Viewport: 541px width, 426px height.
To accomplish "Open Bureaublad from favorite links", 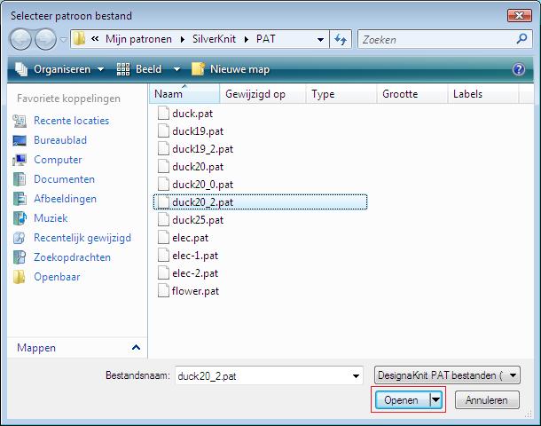I will point(59,140).
